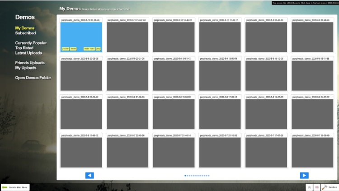Go to the next page with right arrow

click(304, 175)
